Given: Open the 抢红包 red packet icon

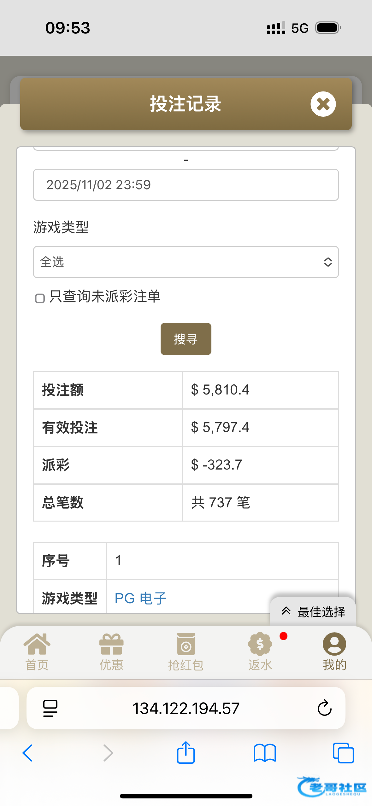Looking at the screenshot, I should [186, 645].
